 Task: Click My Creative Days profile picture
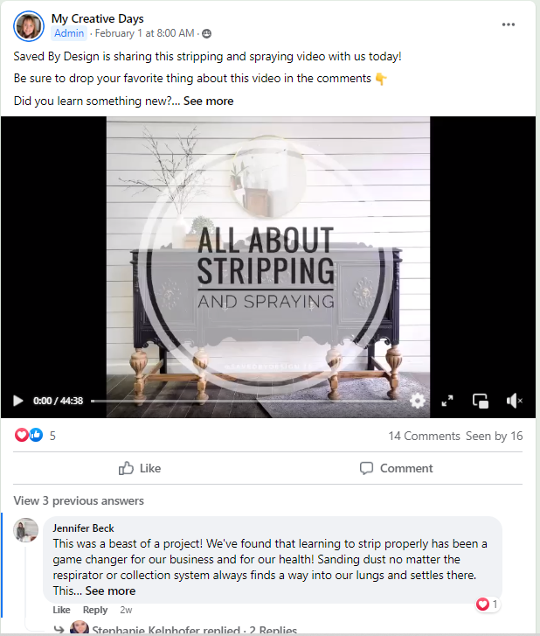tap(28, 26)
